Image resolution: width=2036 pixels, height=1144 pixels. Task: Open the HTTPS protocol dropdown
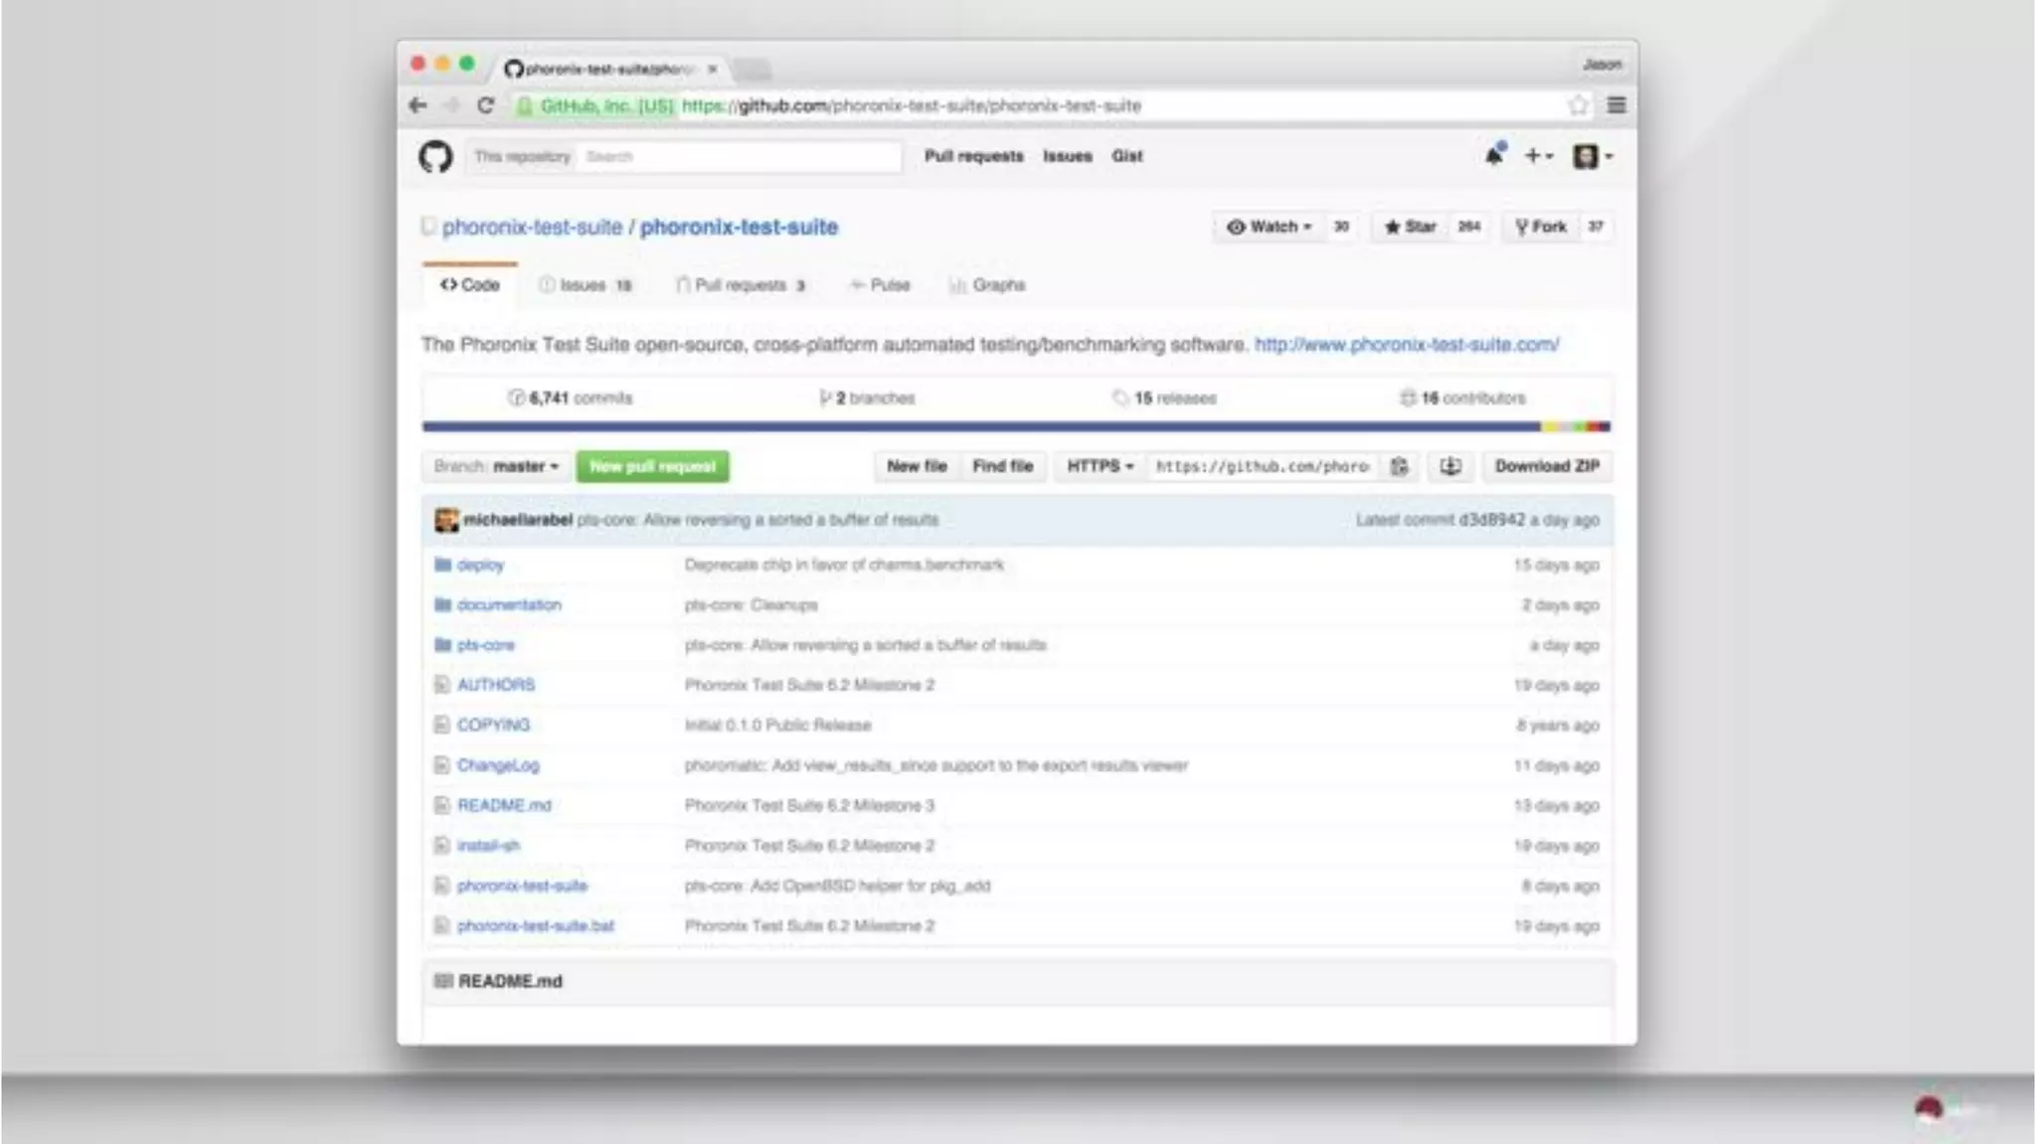coord(1100,466)
